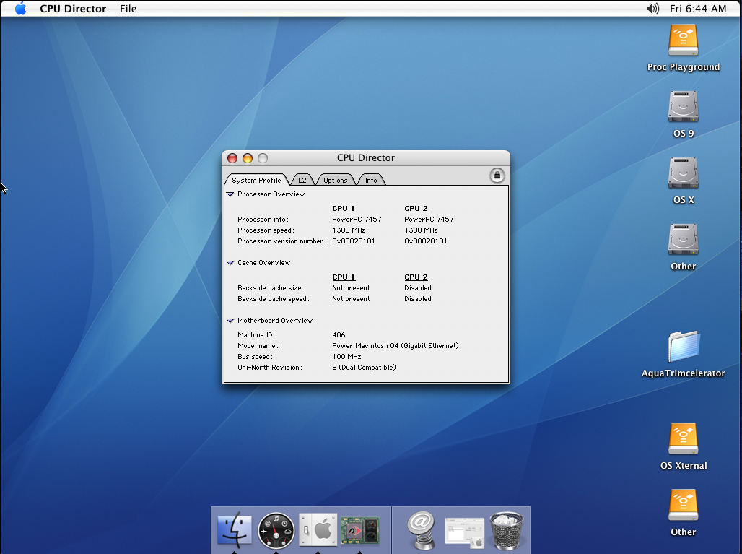Click the CPU Director circuit board Dock icon

pos(359,530)
